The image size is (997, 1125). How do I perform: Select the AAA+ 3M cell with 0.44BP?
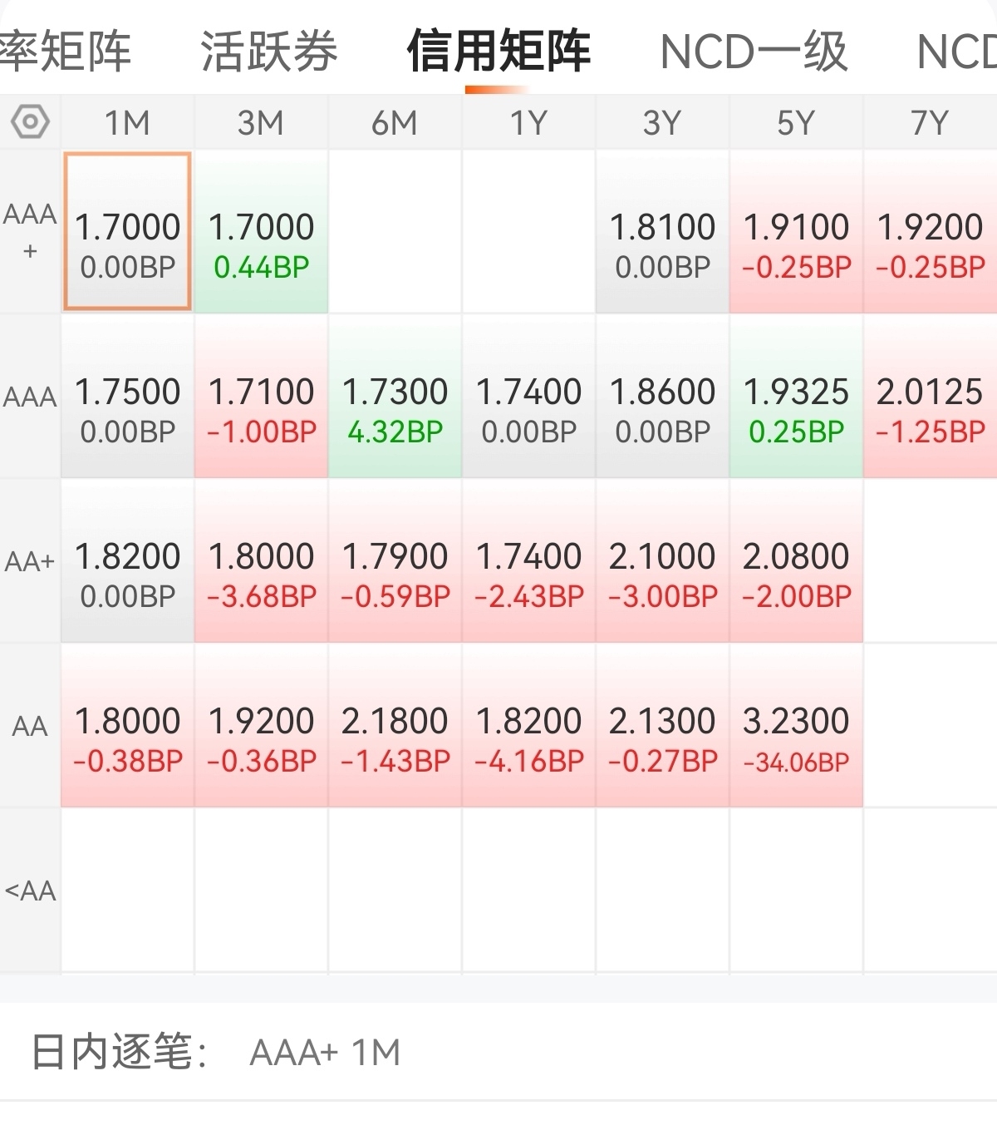(262, 232)
